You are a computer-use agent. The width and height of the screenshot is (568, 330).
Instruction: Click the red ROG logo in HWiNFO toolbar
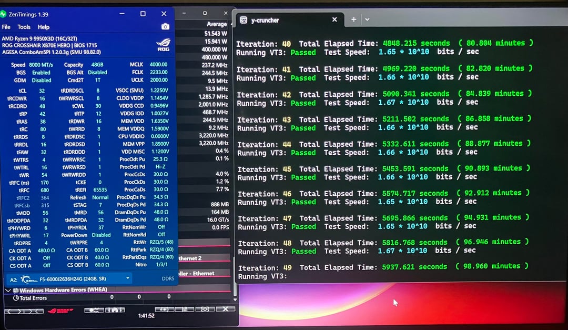coord(60,311)
